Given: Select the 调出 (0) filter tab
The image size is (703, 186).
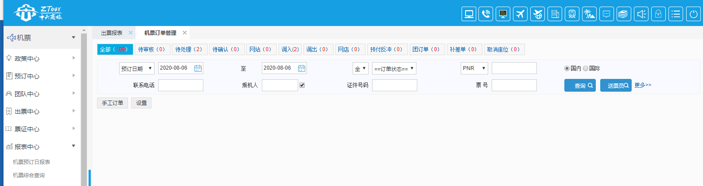Looking at the screenshot, I should 318,49.
